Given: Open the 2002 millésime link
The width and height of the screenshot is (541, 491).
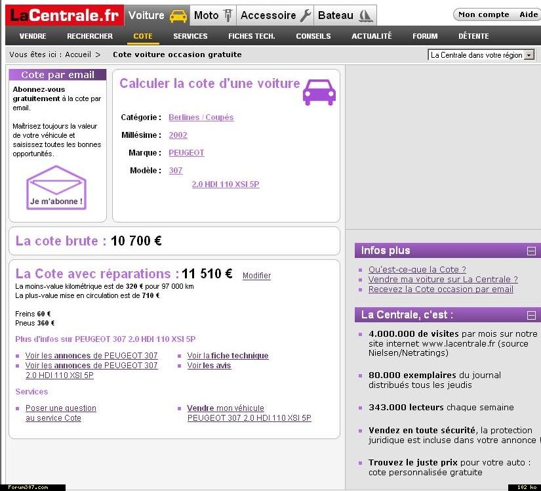Looking at the screenshot, I should (x=178, y=135).
